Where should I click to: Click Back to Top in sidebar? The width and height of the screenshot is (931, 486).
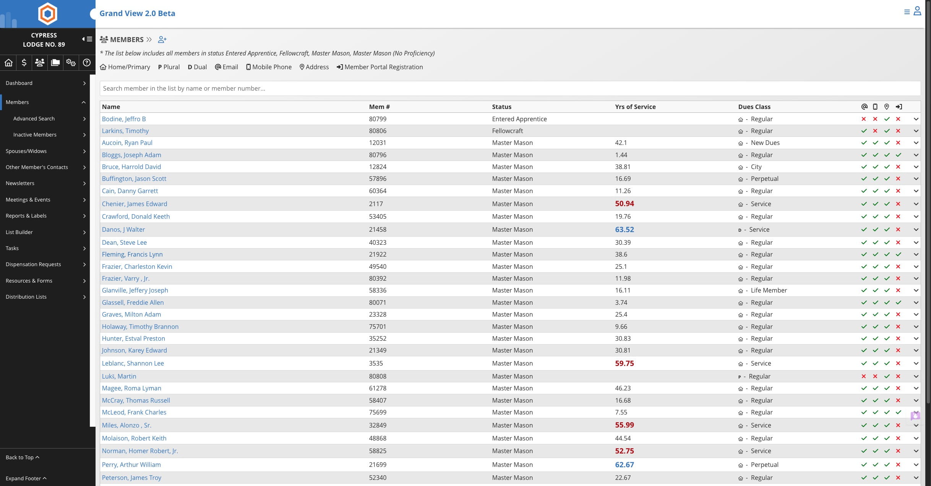(23, 457)
